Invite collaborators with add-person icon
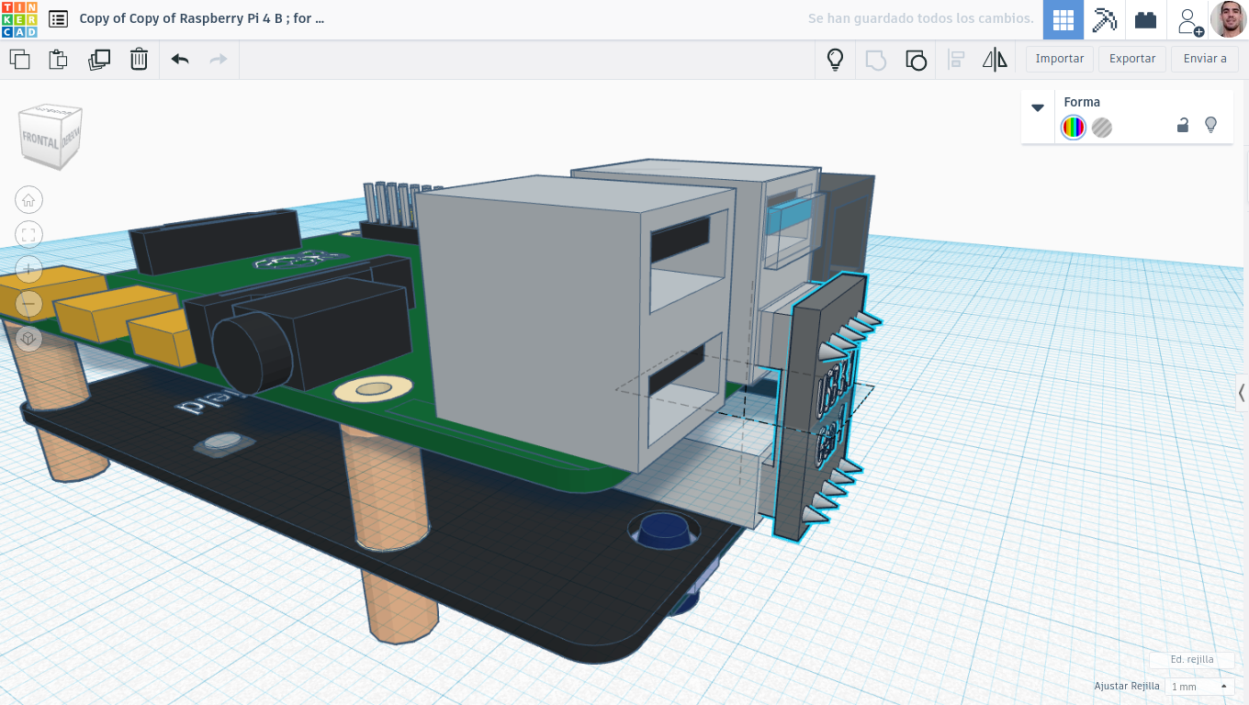The image size is (1249, 705). 1189,20
